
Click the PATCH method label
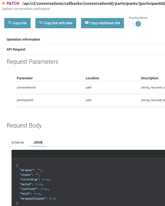pos(13,3)
